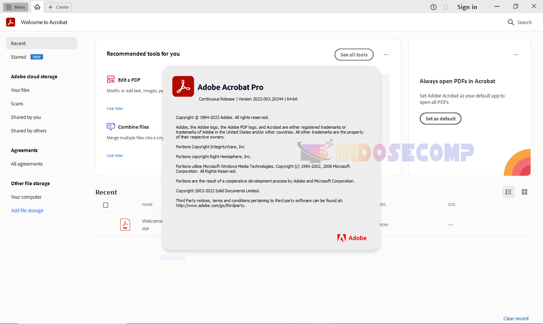Screen dimensions: 543x324
Task: Click the adobe.com thirdparty URL text
Action: click(x=210, y=205)
